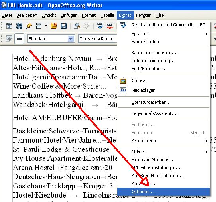Toggle the justified paragraph lines icon

coord(19,38)
